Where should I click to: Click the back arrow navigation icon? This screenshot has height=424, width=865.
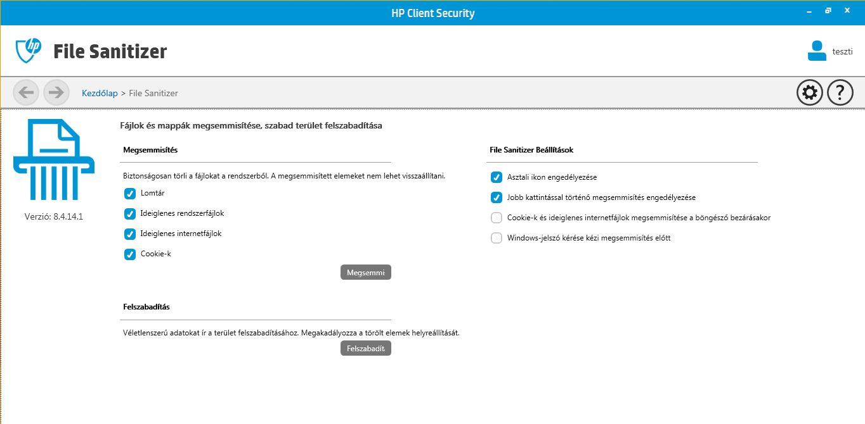point(26,93)
